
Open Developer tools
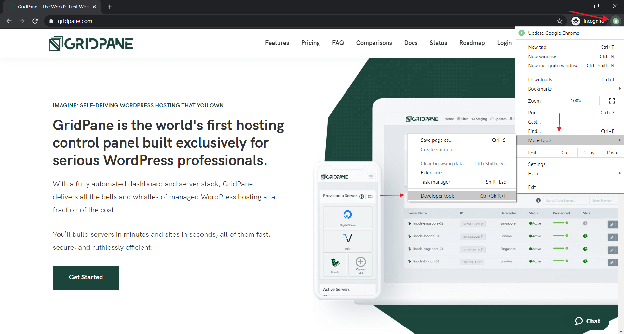tap(462, 196)
